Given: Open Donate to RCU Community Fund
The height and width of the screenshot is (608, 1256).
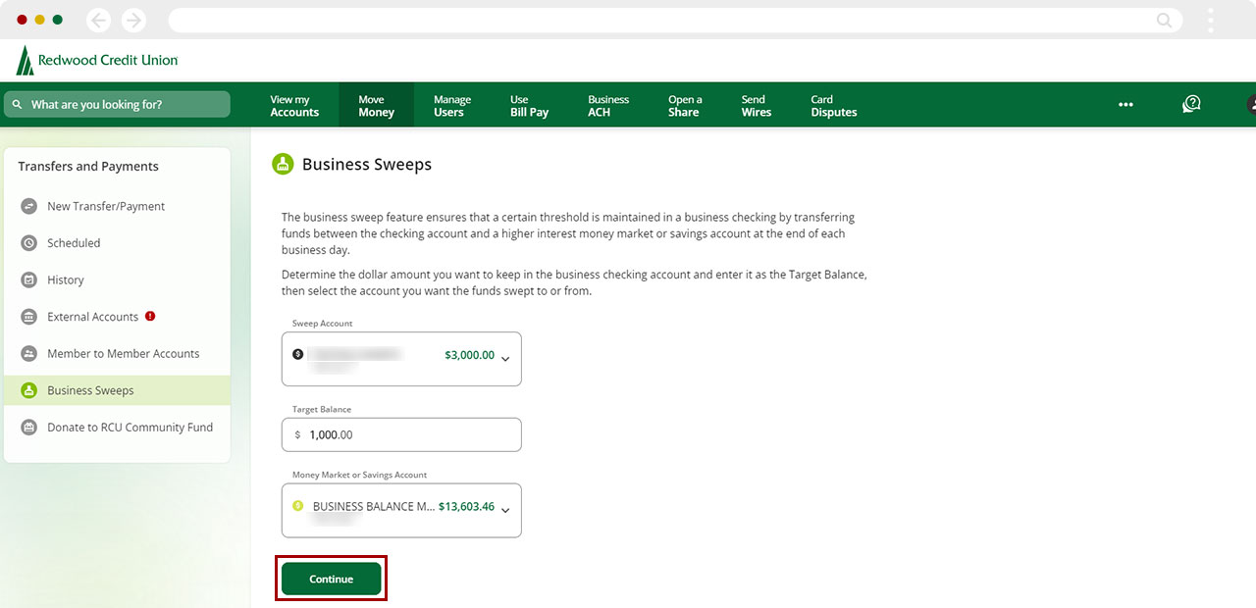Looking at the screenshot, I should click(117, 428).
